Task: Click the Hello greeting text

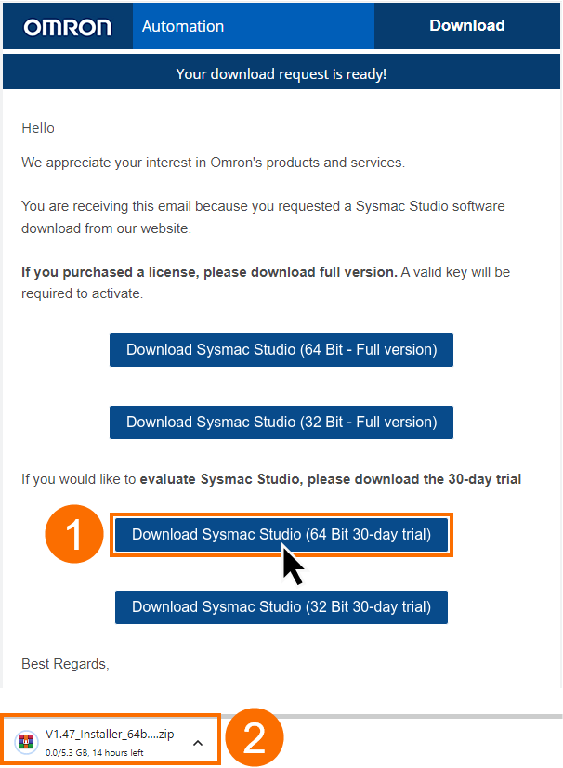Action: point(36,127)
